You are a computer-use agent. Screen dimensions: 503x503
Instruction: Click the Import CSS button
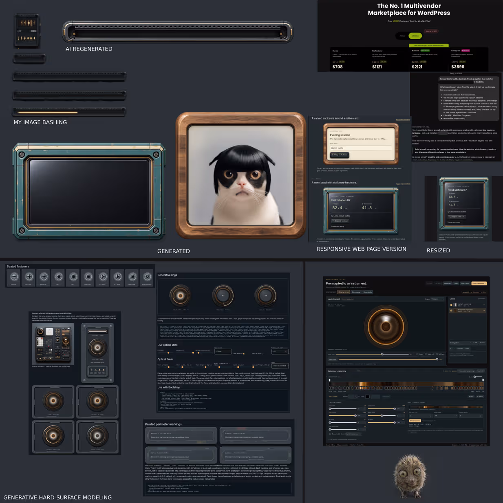481,371
